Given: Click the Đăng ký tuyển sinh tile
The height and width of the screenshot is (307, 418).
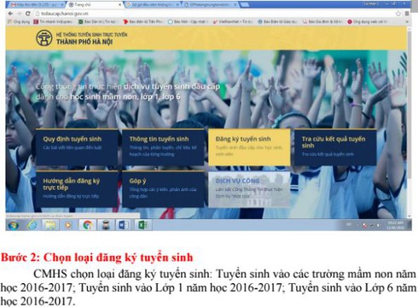Looking at the screenshot, I should [249, 148].
